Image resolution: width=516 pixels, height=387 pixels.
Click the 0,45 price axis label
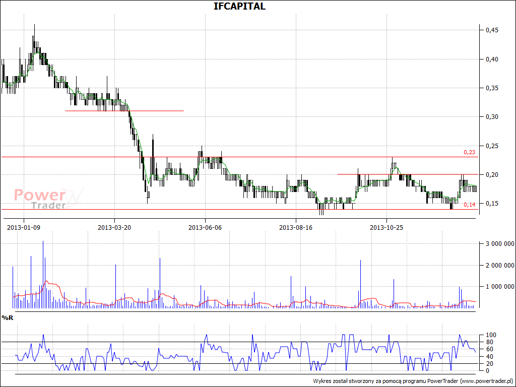(x=492, y=30)
